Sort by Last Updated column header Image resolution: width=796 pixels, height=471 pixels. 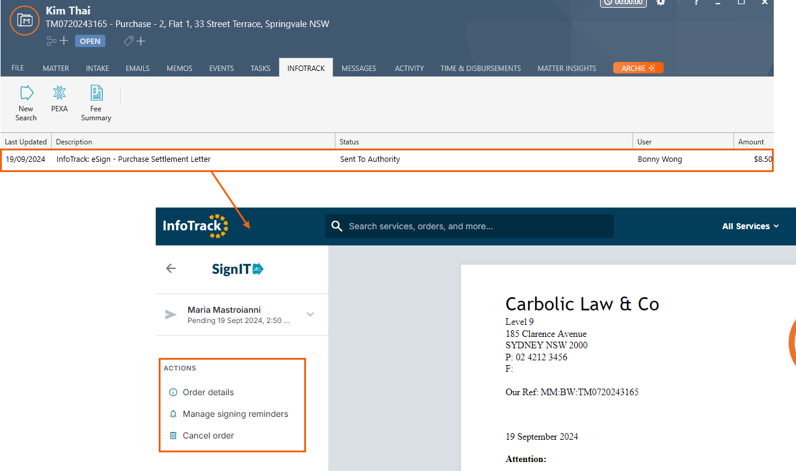click(x=26, y=142)
